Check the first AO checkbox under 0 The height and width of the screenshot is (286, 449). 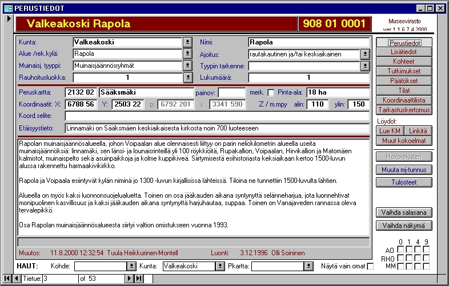point(400,250)
